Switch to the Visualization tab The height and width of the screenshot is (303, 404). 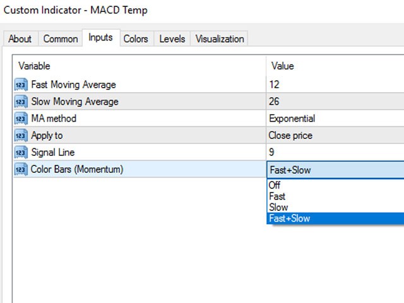220,39
